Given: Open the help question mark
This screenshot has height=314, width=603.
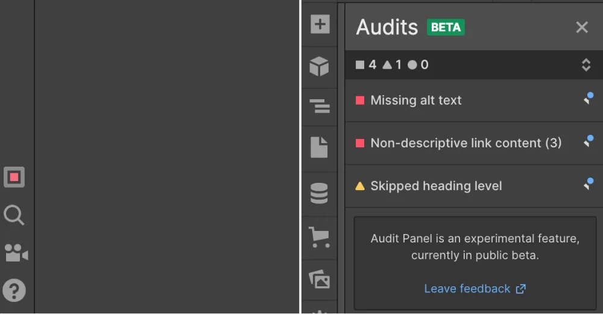Looking at the screenshot, I should coord(14,291).
